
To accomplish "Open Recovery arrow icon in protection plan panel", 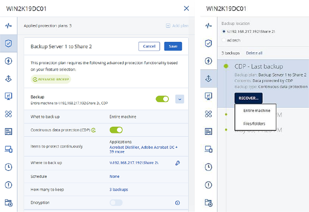I will point(9,79).
